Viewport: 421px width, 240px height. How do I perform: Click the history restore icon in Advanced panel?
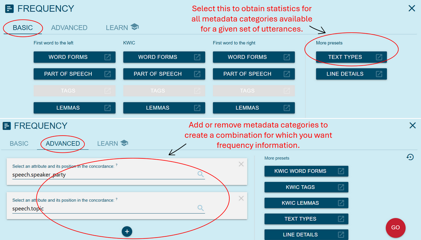(x=410, y=157)
